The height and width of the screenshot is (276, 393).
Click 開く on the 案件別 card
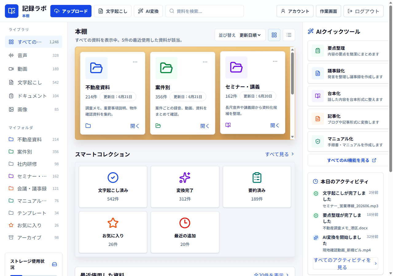[205, 126]
